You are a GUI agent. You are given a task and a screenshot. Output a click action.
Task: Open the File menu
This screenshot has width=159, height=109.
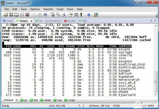(x=7, y=9)
